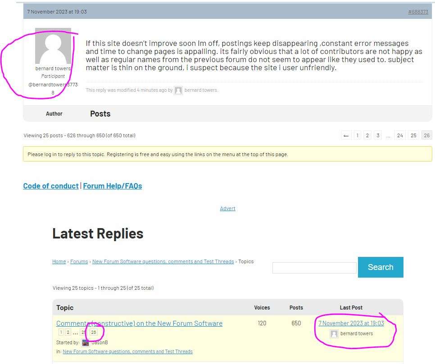Jump to topic page 1 under topic title
Viewport: 435px width, 364px height.
click(61, 332)
